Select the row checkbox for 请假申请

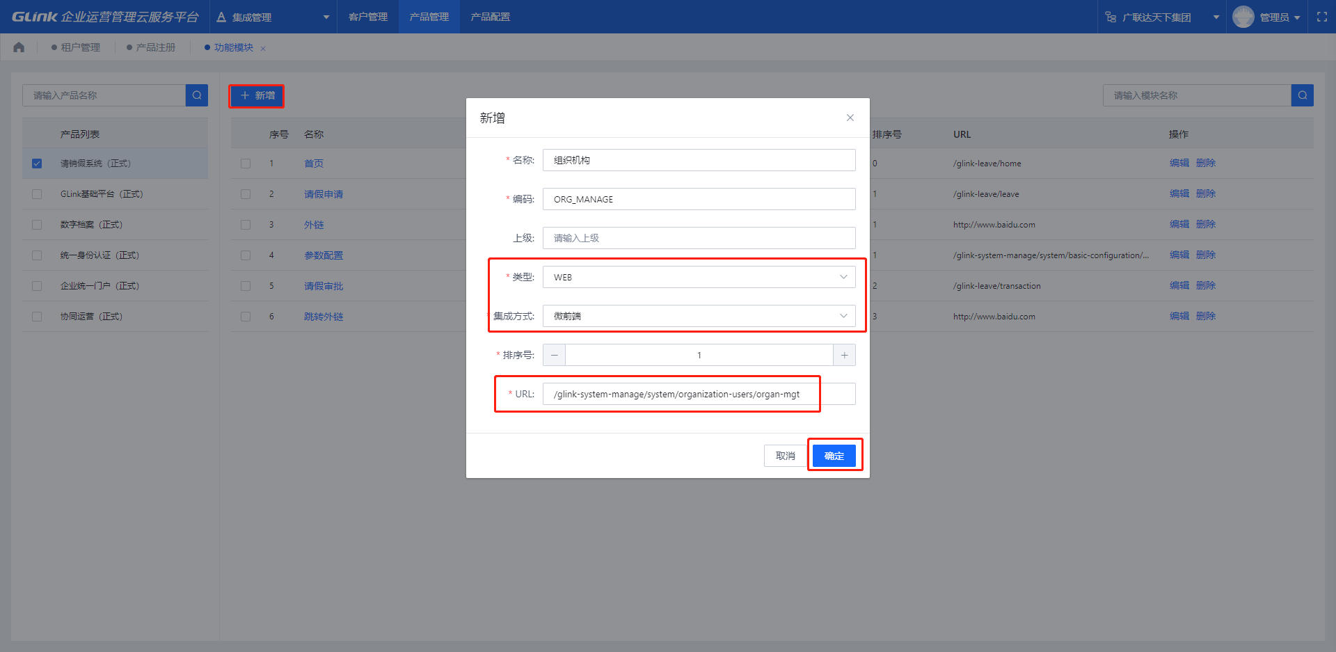tap(246, 194)
